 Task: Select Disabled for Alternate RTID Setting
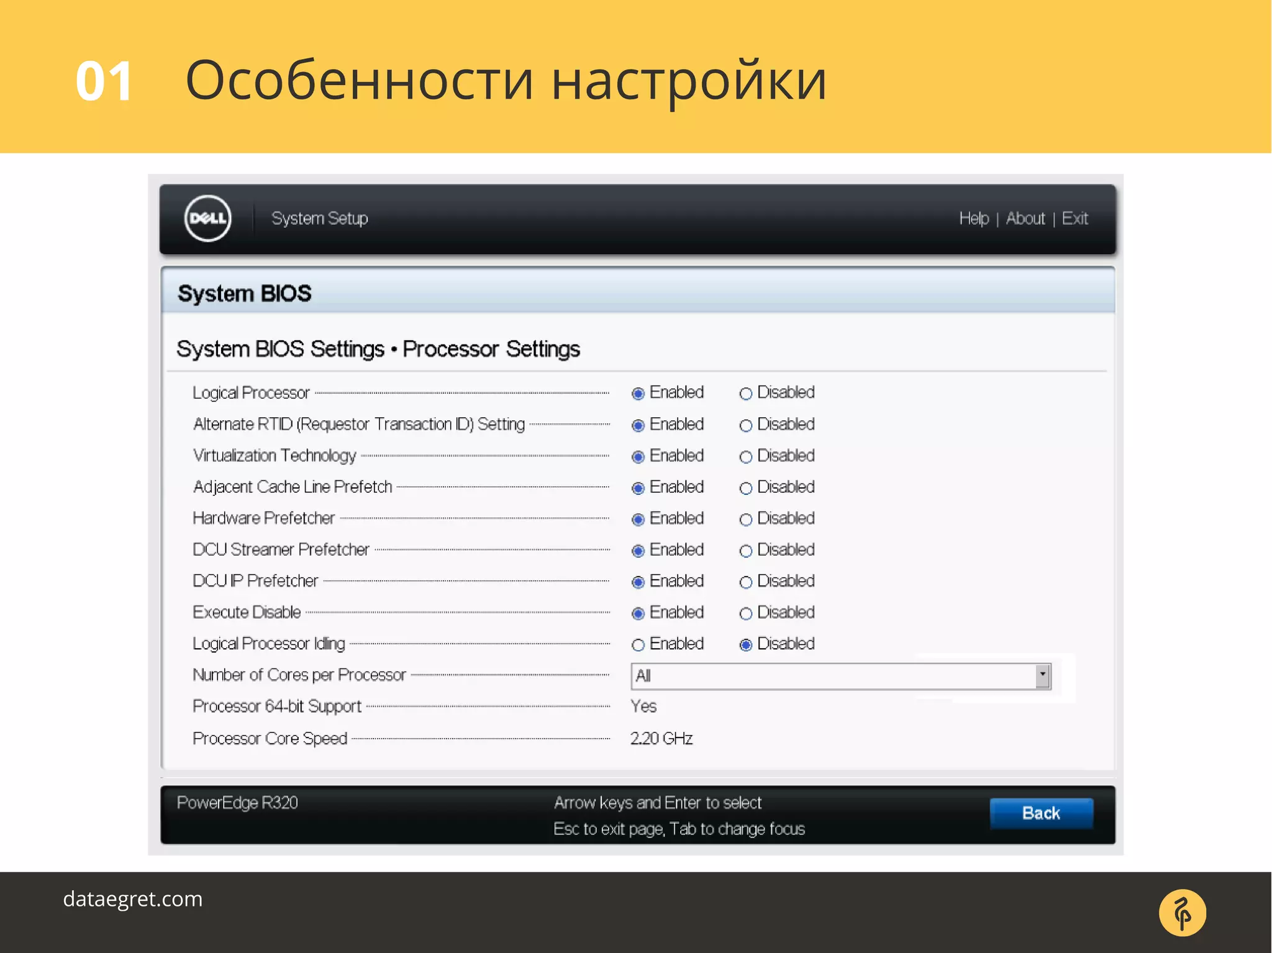pyautogui.click(x=746, y=425)
